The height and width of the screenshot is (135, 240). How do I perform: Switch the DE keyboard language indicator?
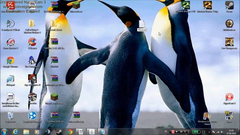click(166, 132)
